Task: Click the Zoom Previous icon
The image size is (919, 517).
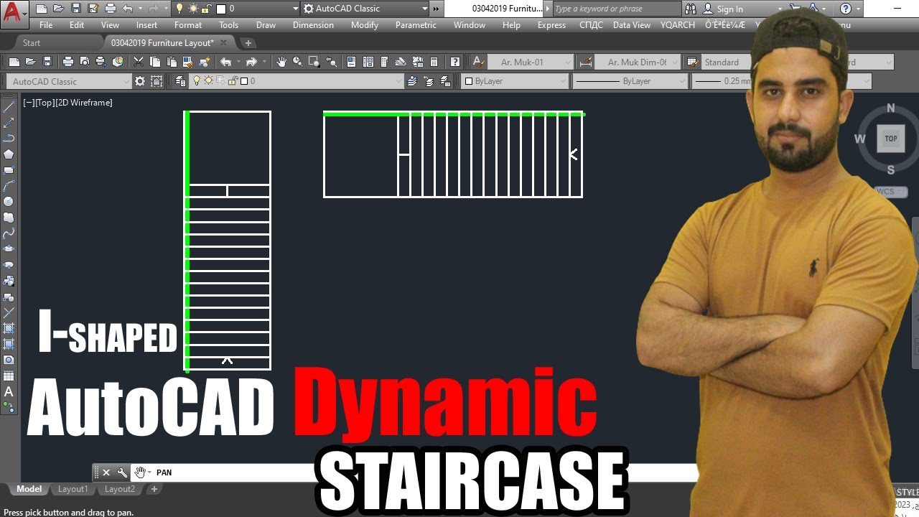Action: 331,62
